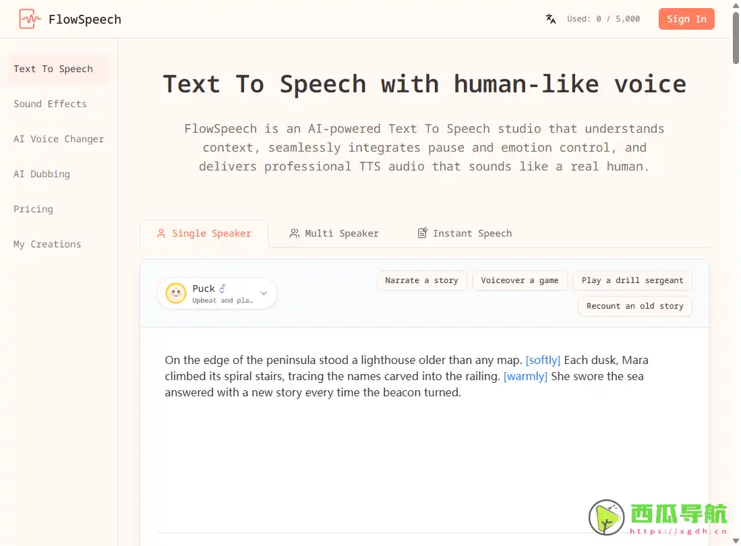Switch to the Multi Speaker tab
Image resolution: width=741 pixels, height=546 pixels.
[334, 233]
